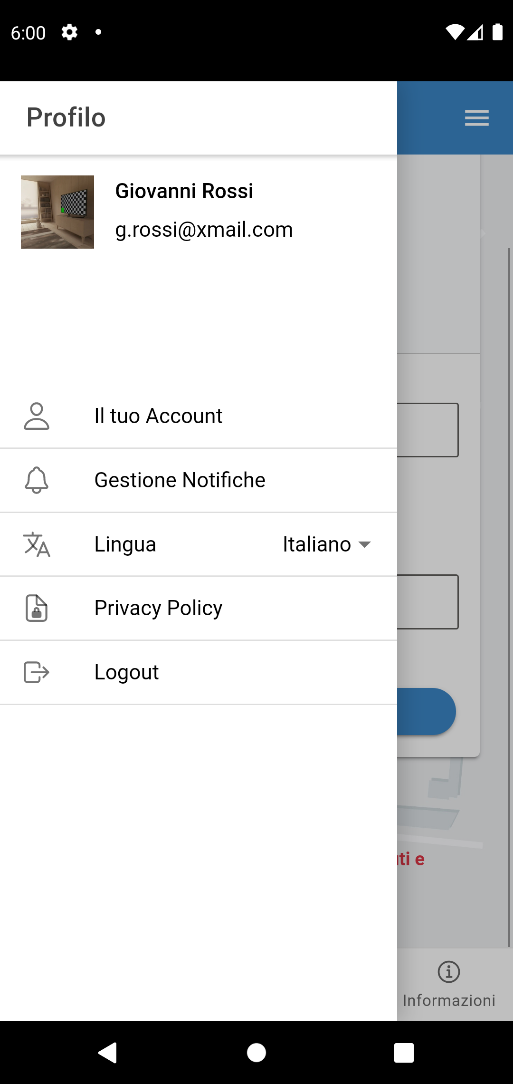Open Gestione Notifiche menu item
The width and height of the screenshot is (513, 1084).
(199, 480)
